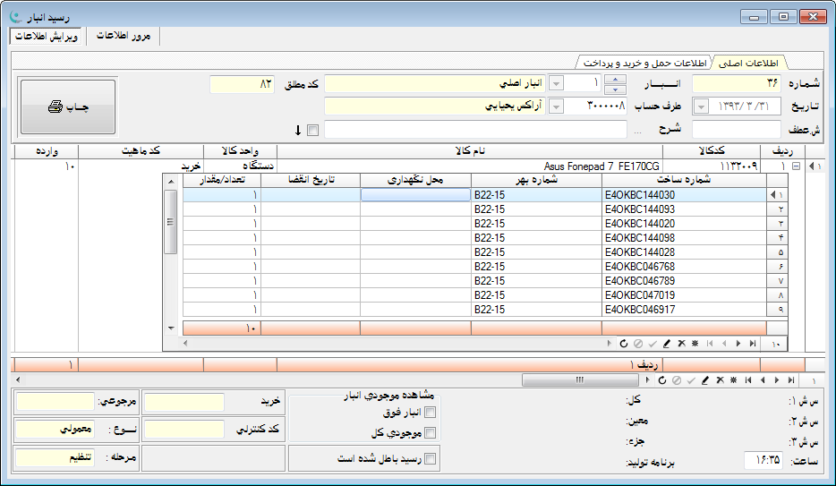Check the رسید باطل شده است box

coord(430,459)
